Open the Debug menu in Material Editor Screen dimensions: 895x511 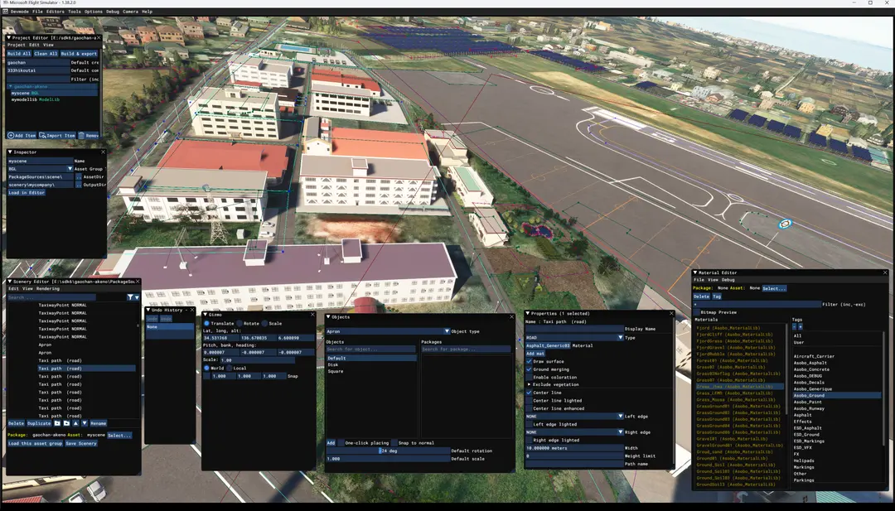coord(728,280)
